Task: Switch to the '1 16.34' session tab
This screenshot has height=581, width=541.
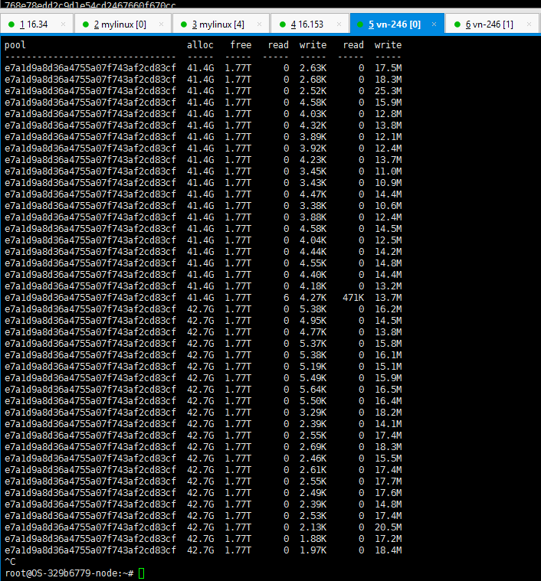Action: (x=36, y=24)
